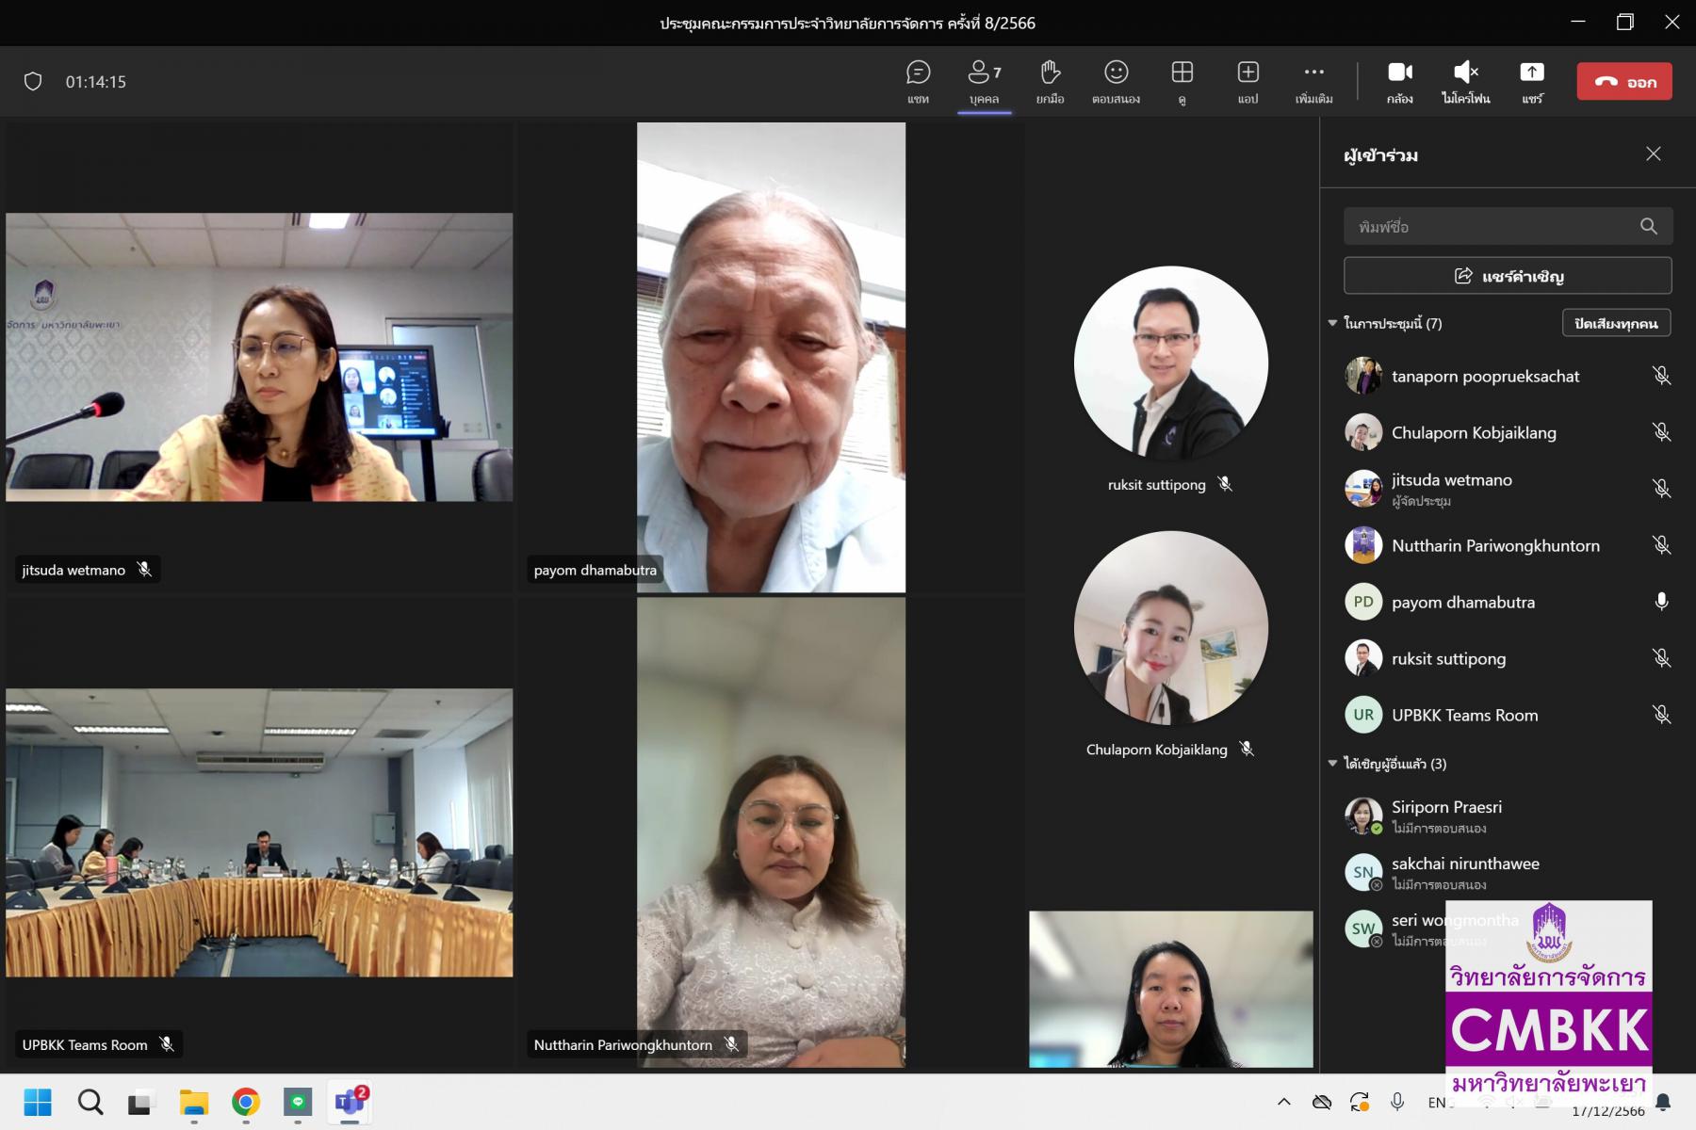Toggle the camera (กล้อง) on or off
The height and width of the screenshot is (1130, 1696).
pos(1399,82)
